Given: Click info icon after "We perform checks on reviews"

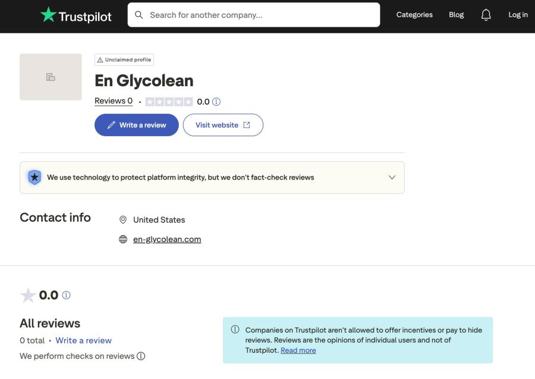Looking at the screenshot, I should [x=141, y=356].
